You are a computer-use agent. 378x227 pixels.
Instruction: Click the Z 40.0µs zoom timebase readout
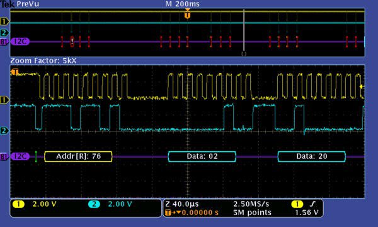click(182, 204)
